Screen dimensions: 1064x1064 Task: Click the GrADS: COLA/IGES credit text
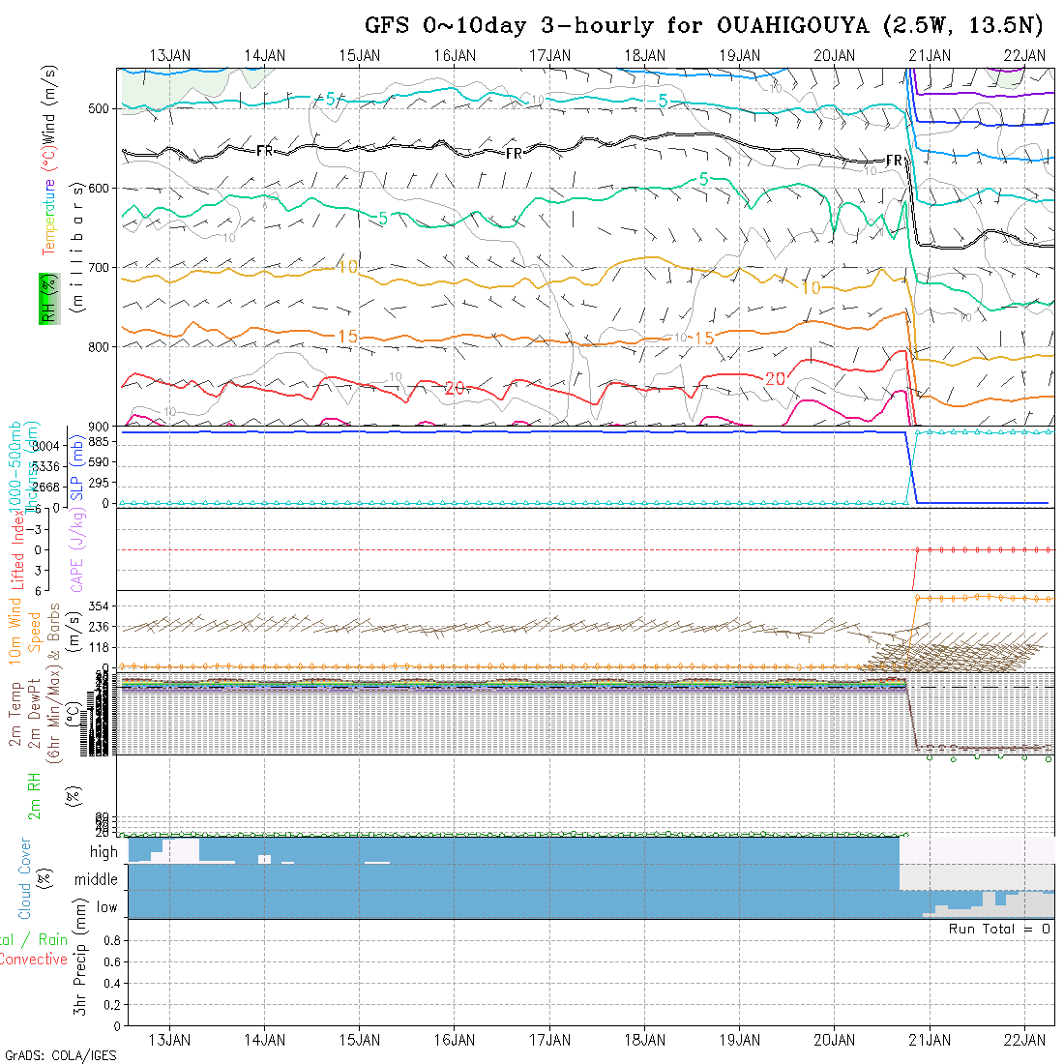60,1055
